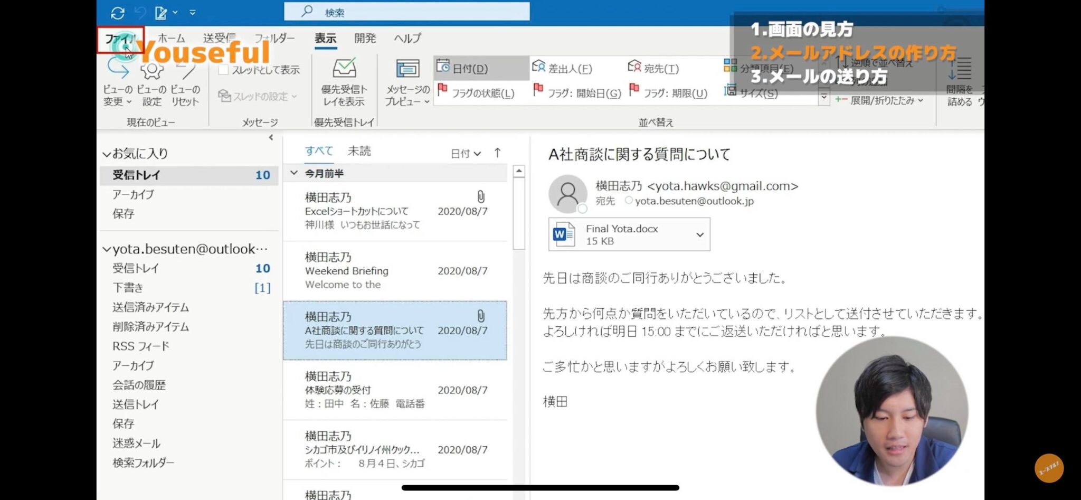1081x500 pixels.
Task: Open the Weekend Briefing email
Action: coord(395,271)
